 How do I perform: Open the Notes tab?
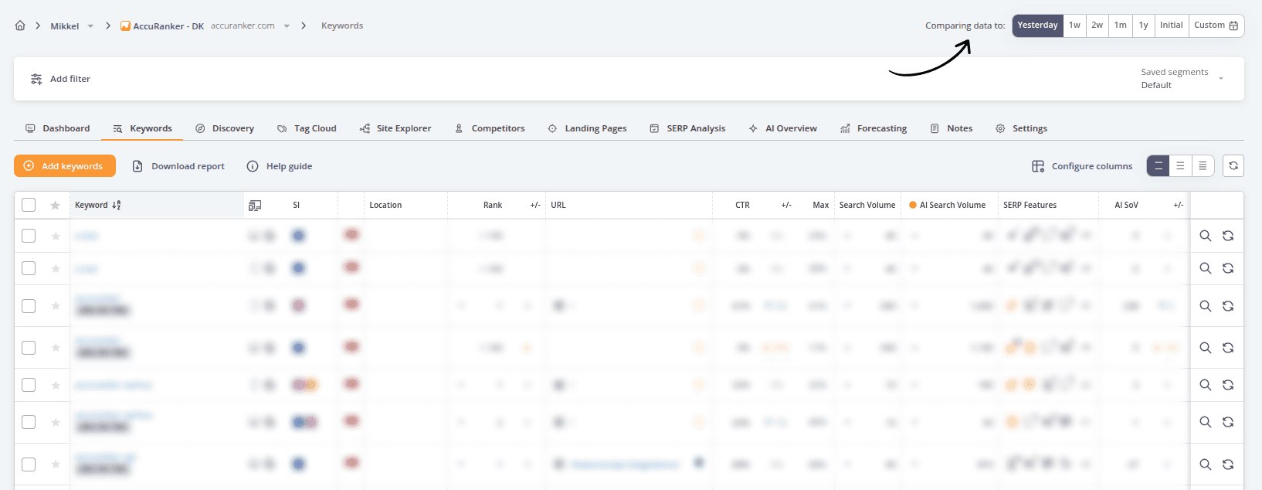(952, 128)
